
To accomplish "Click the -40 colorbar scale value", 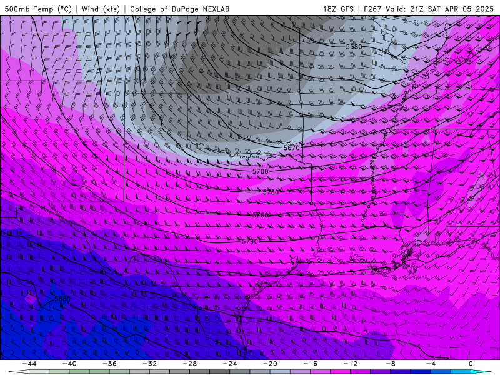I will tap(69, 364).
